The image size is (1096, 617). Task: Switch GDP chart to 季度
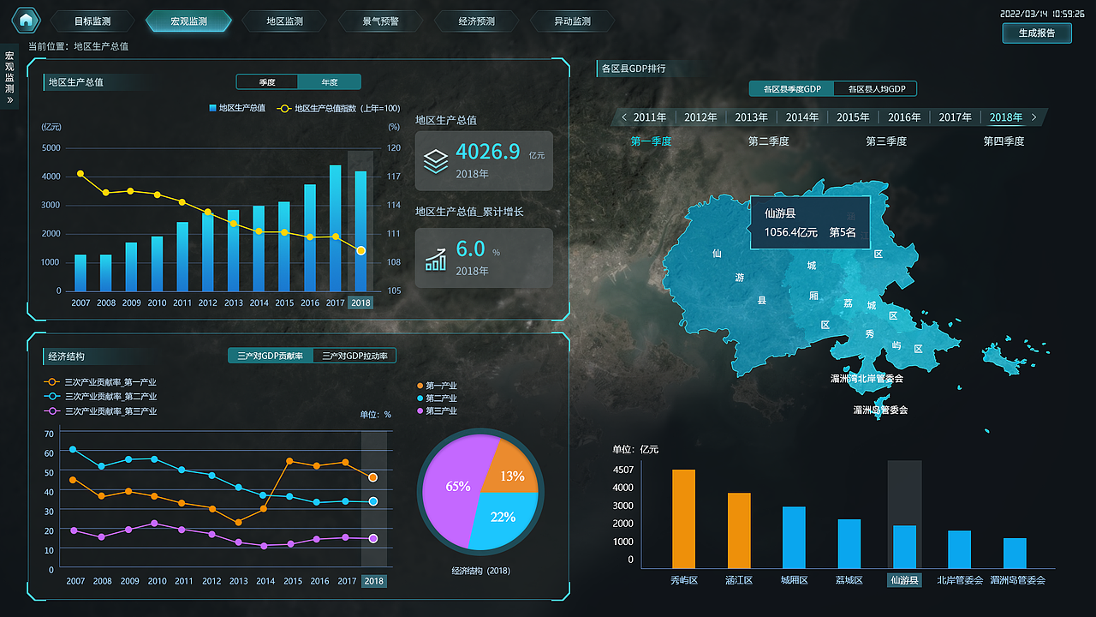(x=267, y=82)
